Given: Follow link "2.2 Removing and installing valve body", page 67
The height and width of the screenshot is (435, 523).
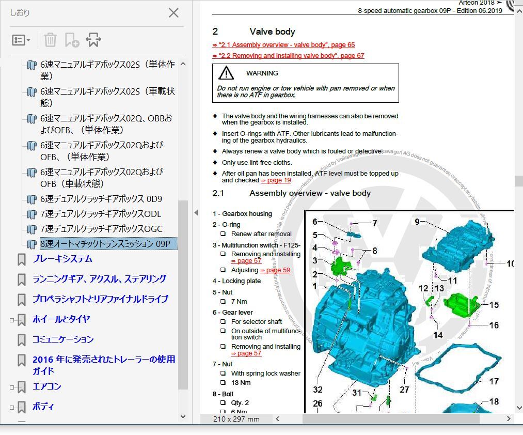Looking at the screenshot, I should click(x=288, y=55).
